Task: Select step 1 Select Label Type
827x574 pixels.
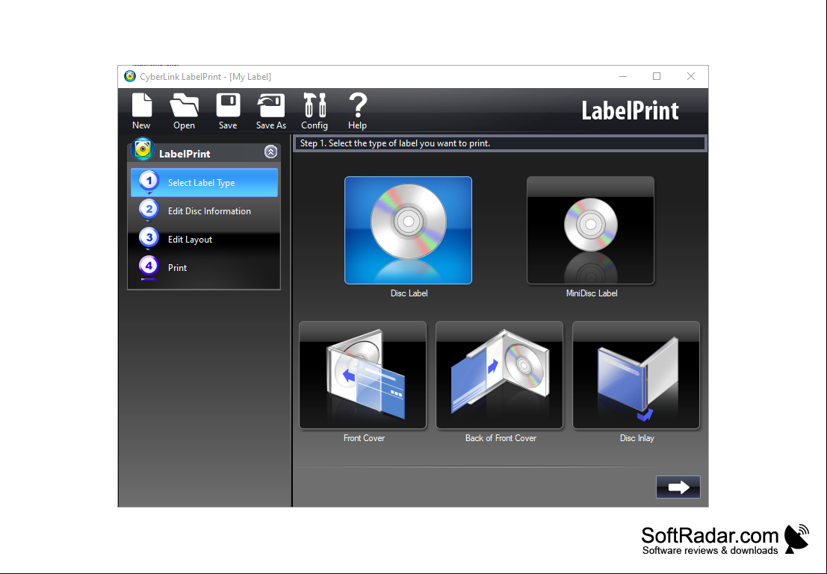Action: [204, 182]
